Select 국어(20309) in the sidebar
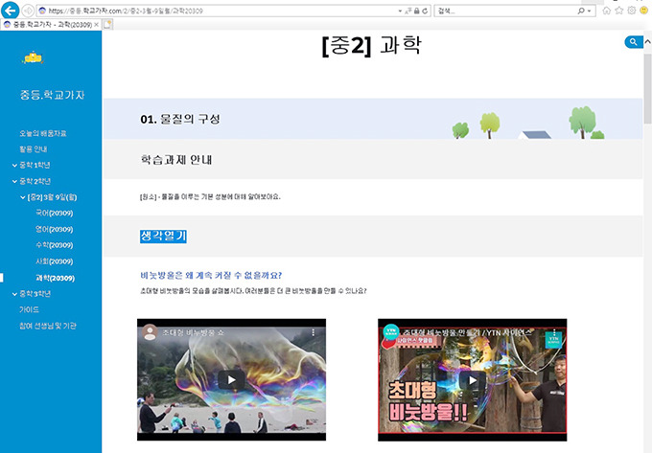 54,213
